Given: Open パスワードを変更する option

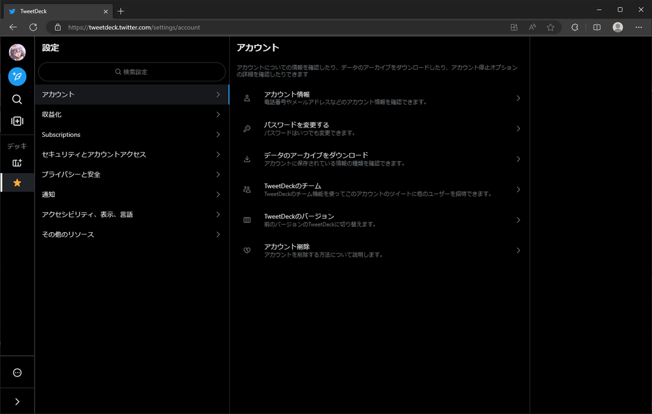Looking at the screenshot, I should click(379, 129).
